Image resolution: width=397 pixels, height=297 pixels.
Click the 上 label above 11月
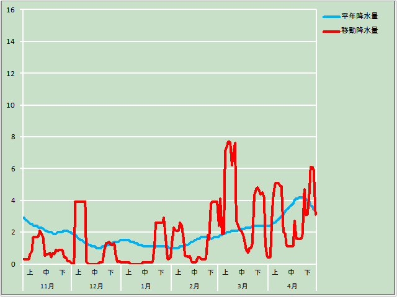pyautogui.click(x=30, y=272)
